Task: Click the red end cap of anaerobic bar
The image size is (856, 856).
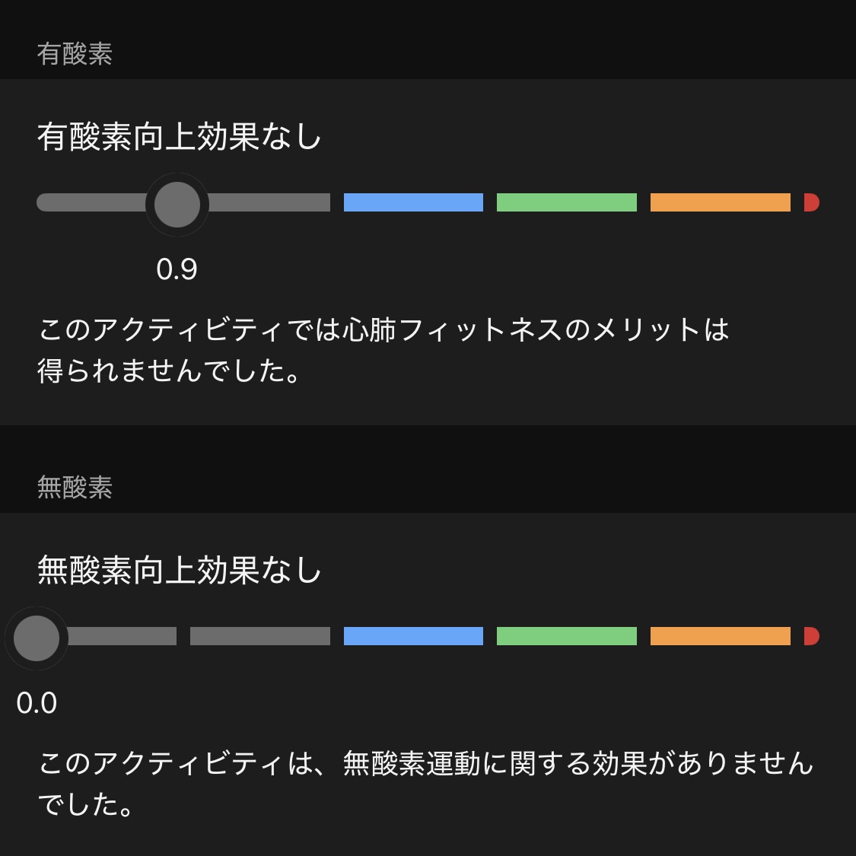Action: pos(811,636)
